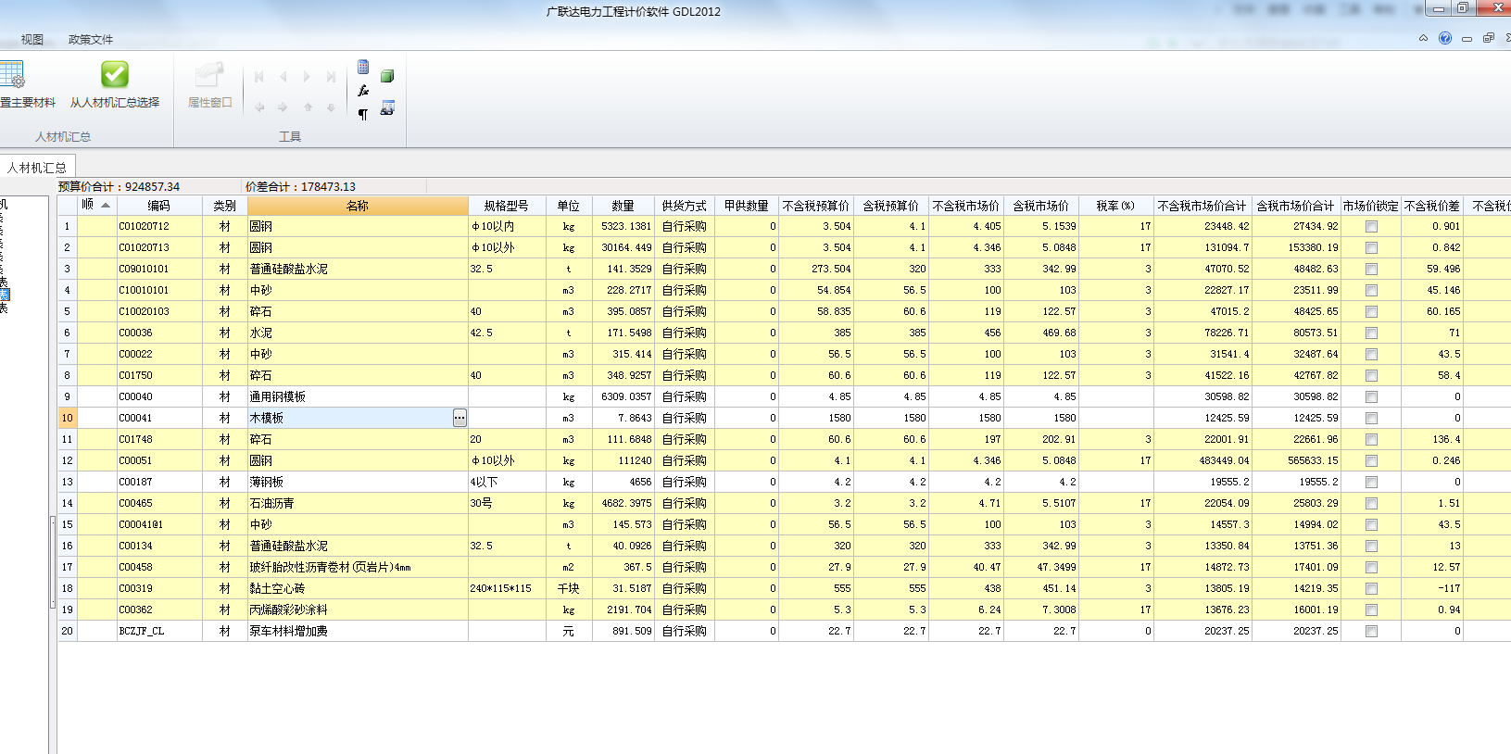
Task: Click name cell 碎石 in row 5
Action: (358, 311)
